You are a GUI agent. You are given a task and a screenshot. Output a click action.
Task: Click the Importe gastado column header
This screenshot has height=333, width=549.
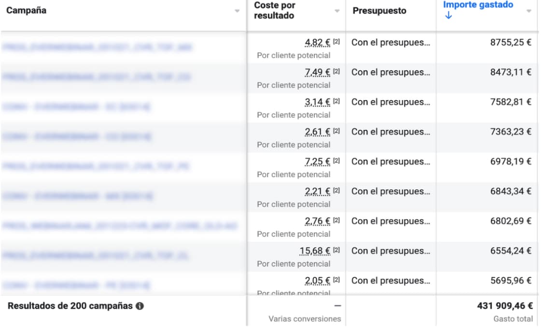(x=478, y=5)
